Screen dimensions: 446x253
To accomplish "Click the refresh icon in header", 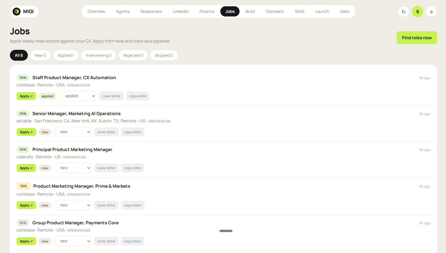I will (403, 12).
